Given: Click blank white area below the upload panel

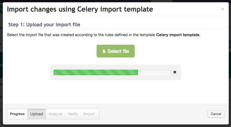Looking at the screenshot, I should 116,92.
